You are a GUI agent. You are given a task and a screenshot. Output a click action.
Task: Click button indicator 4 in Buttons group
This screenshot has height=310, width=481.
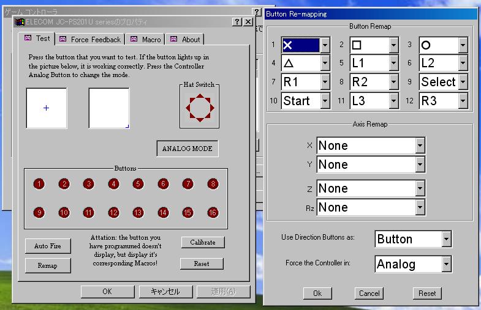113,184
